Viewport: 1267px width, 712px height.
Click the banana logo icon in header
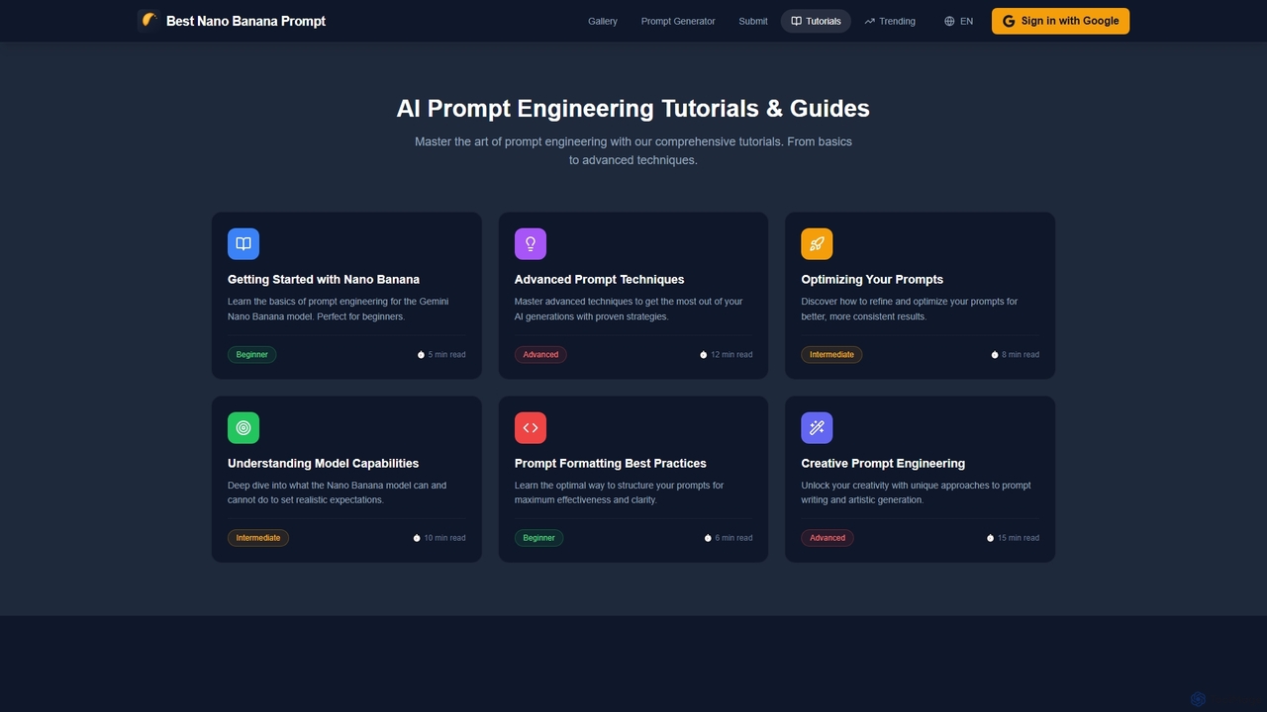click(148, 21)
